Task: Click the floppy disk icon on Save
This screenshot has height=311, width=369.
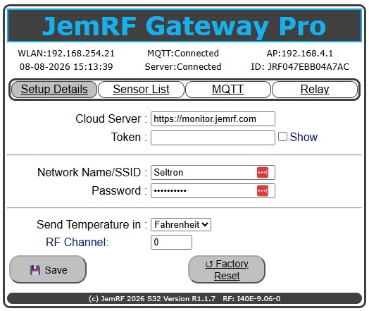Action: (x=35, y=270)
